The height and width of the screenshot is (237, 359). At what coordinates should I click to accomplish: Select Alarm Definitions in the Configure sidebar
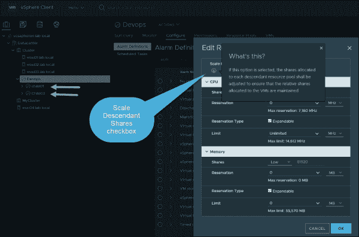(x=132, y=47)
